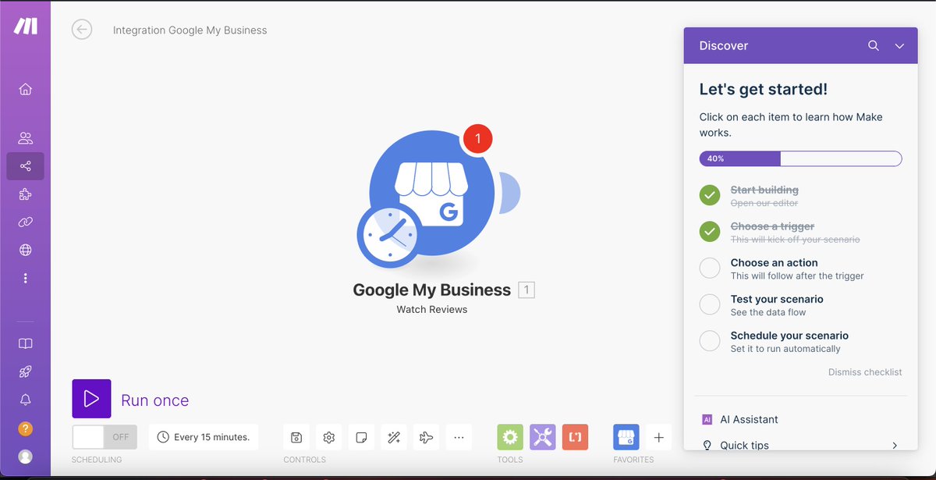
Task: Open Templates puzzle-piece icon
Action: 25,194
